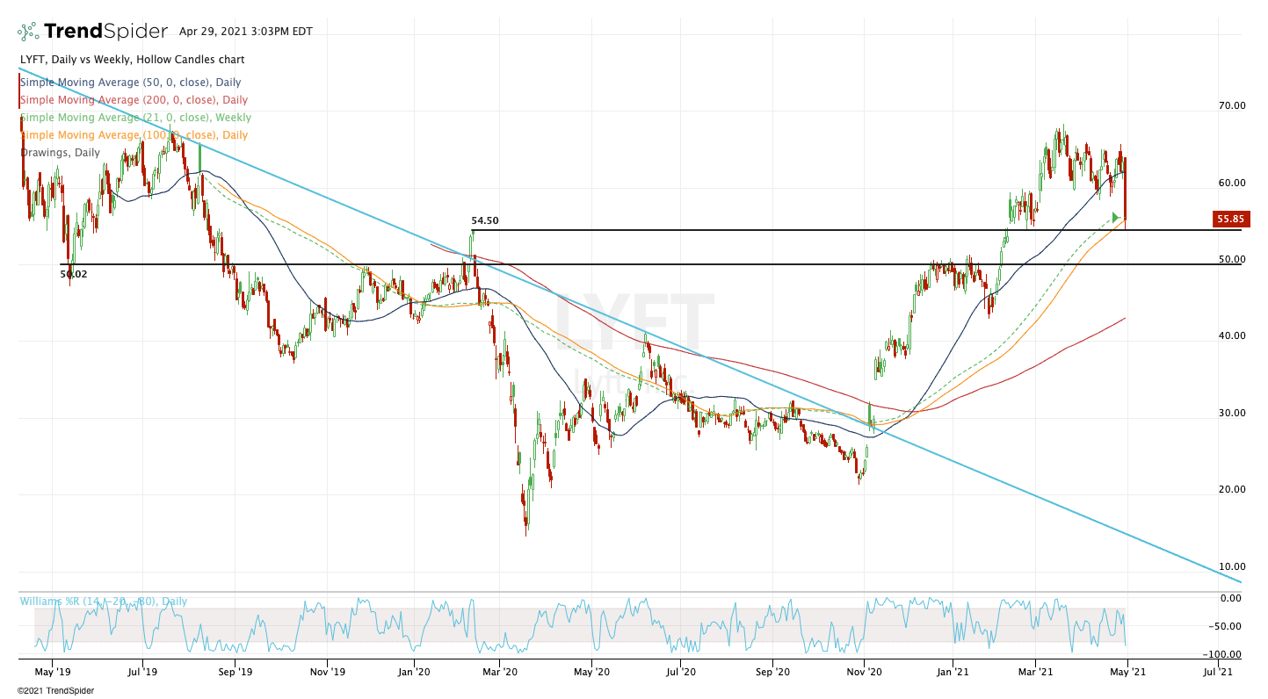Click the May '20 date axis label
Screen dimensions: 1268x699
591,674
